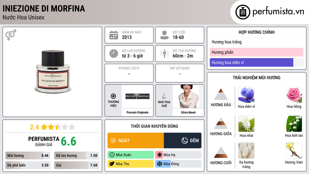This screenshot has height=174, width=309.
Task: Click the Peccato Originale brand logo
Action: point(138,96)
